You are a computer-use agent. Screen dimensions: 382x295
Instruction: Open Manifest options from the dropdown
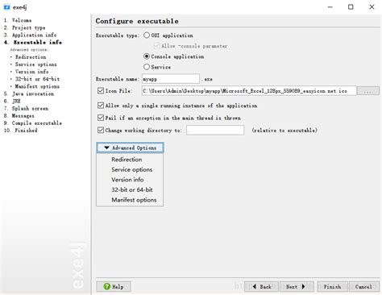134,200
